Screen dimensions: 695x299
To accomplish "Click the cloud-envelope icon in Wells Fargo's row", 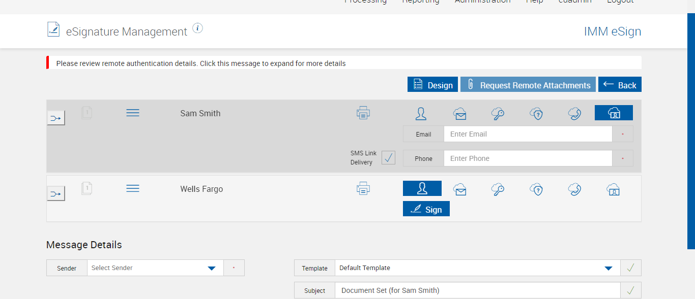I will tap(460, 189).
